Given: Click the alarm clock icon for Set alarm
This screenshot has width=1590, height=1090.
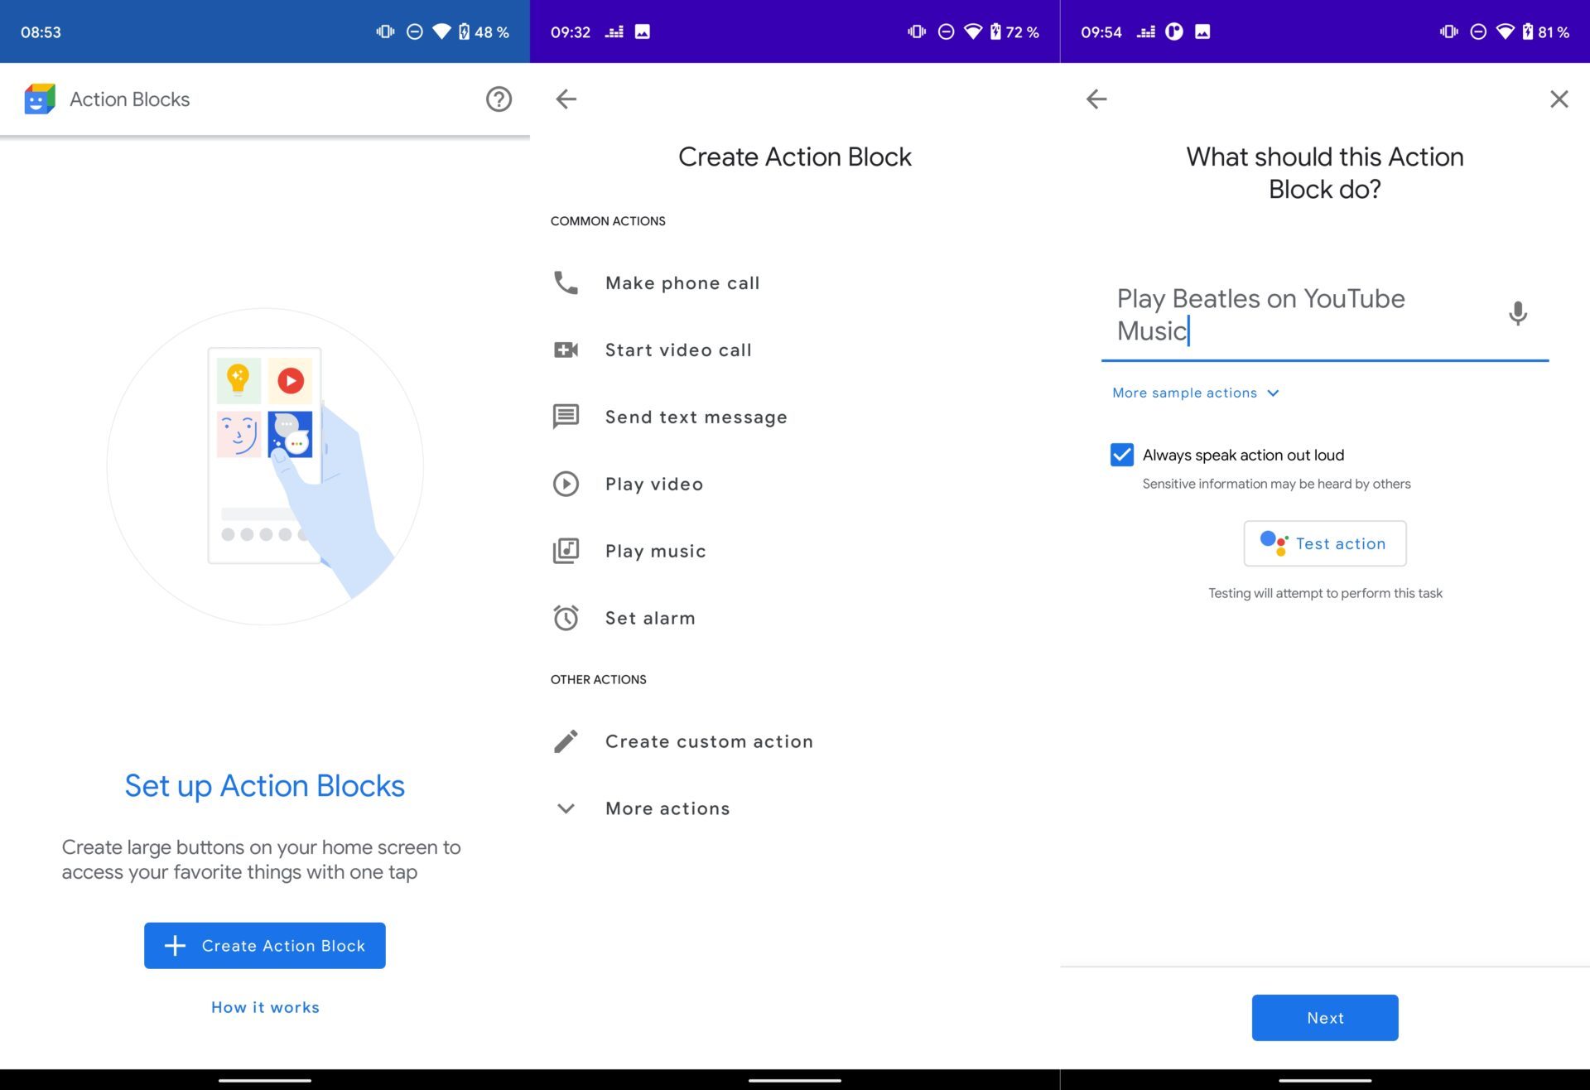Looking at the screenshot, I should pos(566,618).
